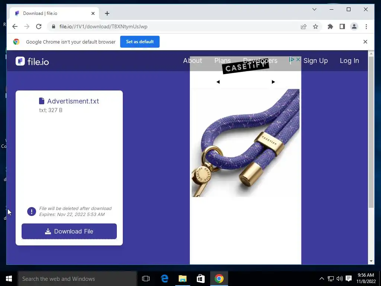Click the Log In link
Image resolution: width=381 pixels, height=286 pixels.
(x=349, y=61)
